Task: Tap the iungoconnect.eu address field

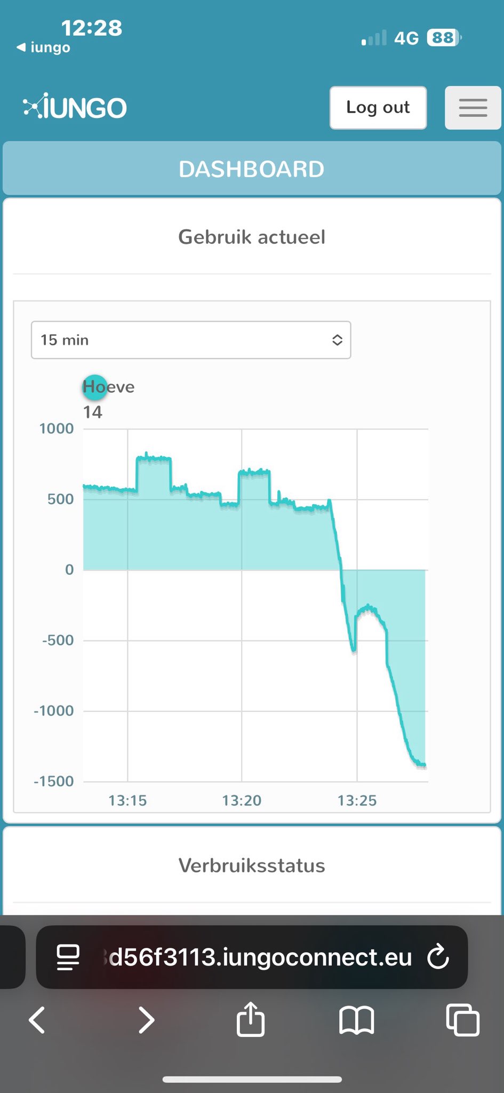Action: pos(260,957)
